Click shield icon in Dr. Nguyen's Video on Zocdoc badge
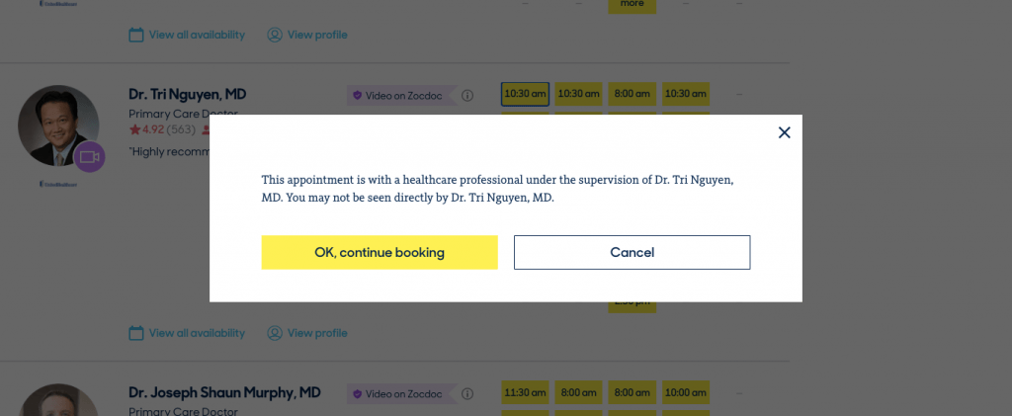 [357, 96]
